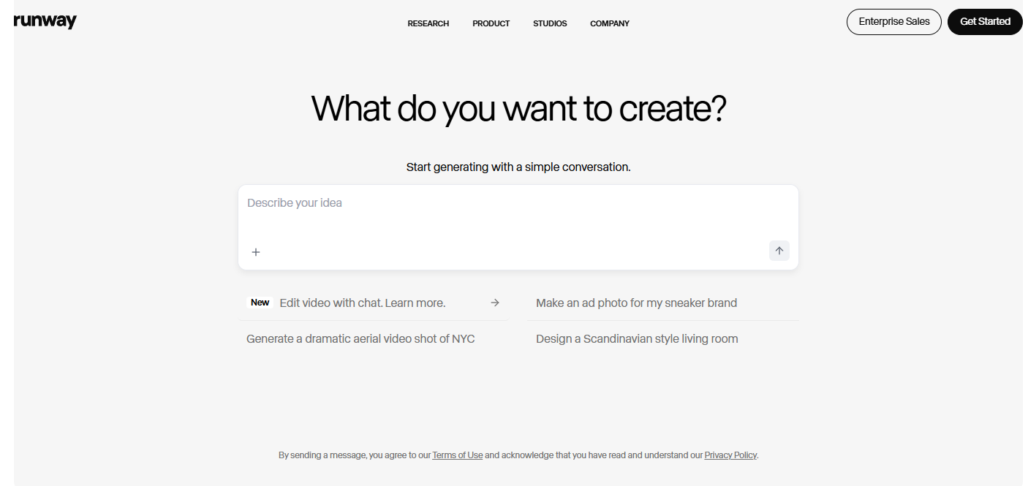Screen dimensions: 1028x486
Task: Click the Runway logo
Action: pyautogui.click(x=45, y=21)
